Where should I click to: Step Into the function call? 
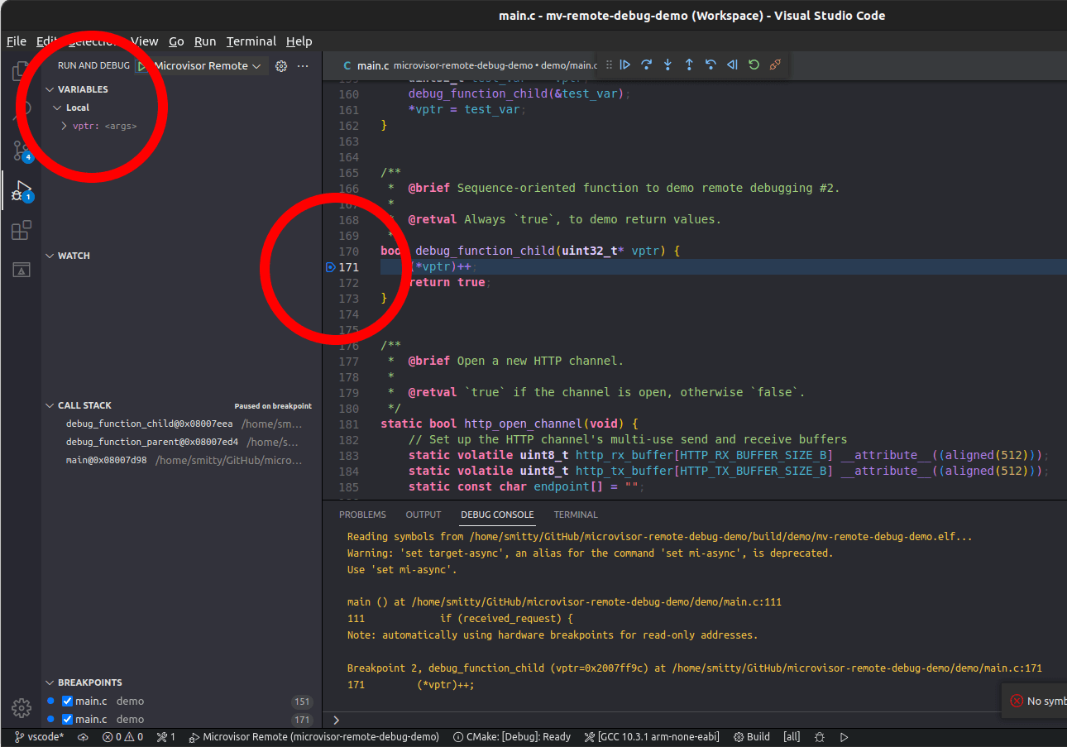(x=667, y=65)
